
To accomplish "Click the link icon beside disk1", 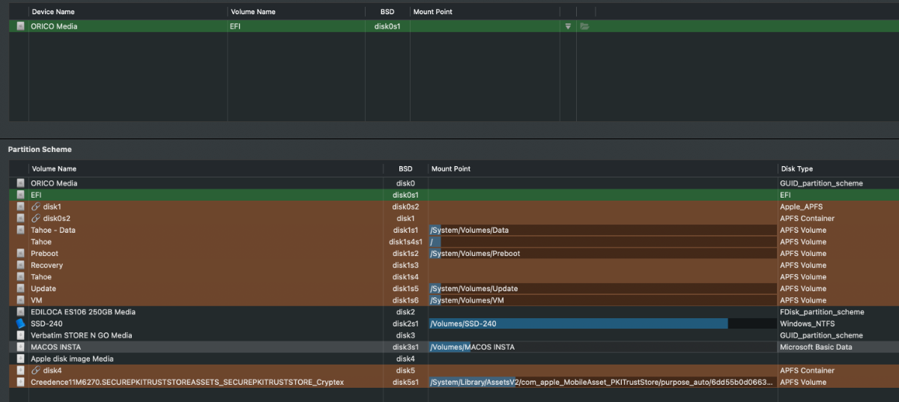I will [35, 207].
